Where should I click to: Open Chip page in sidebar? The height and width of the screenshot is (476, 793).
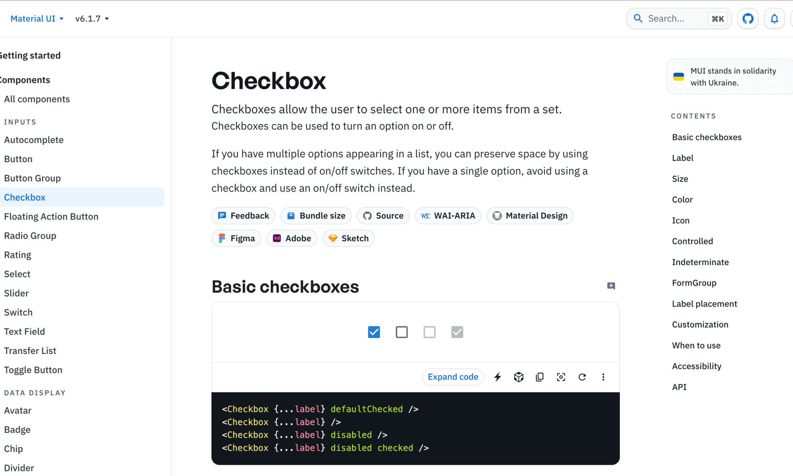click(x=13, y=449)
